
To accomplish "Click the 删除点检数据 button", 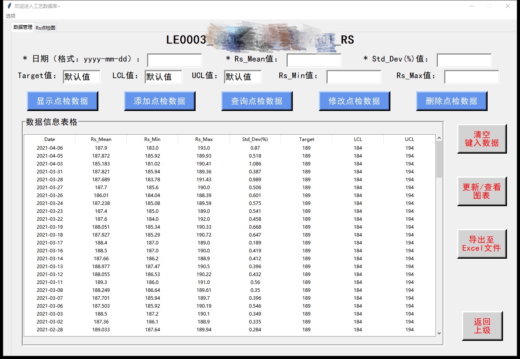I will [451, 101].
